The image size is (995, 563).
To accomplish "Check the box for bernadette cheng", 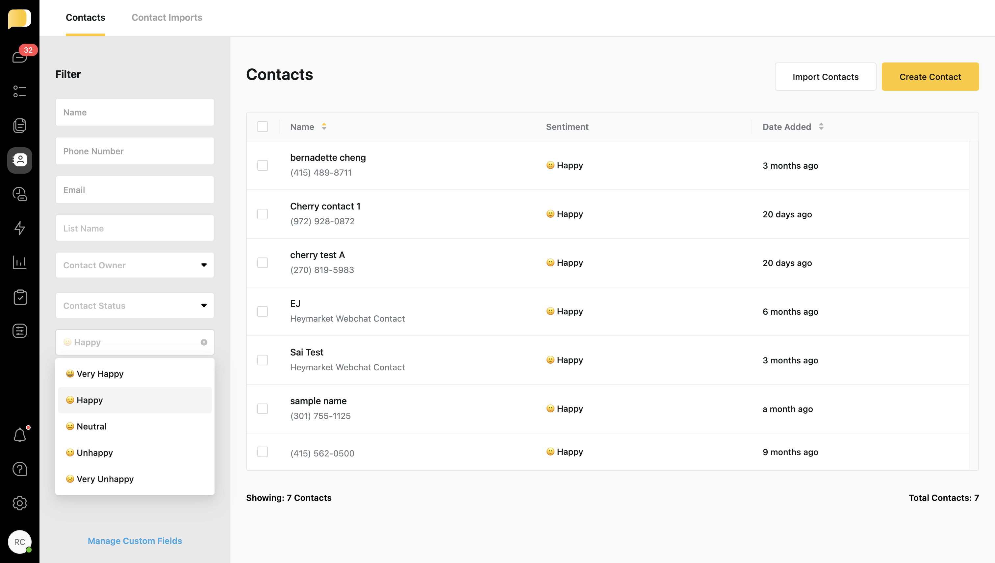I will pos(262,165).
